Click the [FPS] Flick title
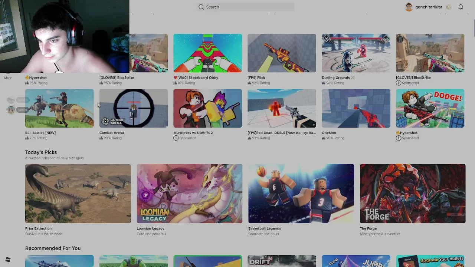Viewport: 475px width, 267px height. point(256,78)
